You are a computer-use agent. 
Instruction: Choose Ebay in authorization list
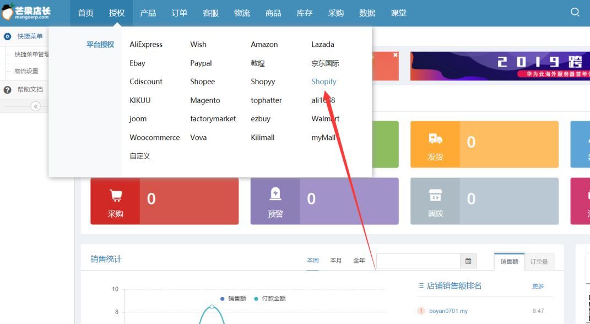(137, 63)
